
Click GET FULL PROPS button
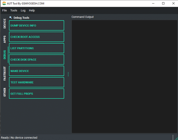point(37,94)
